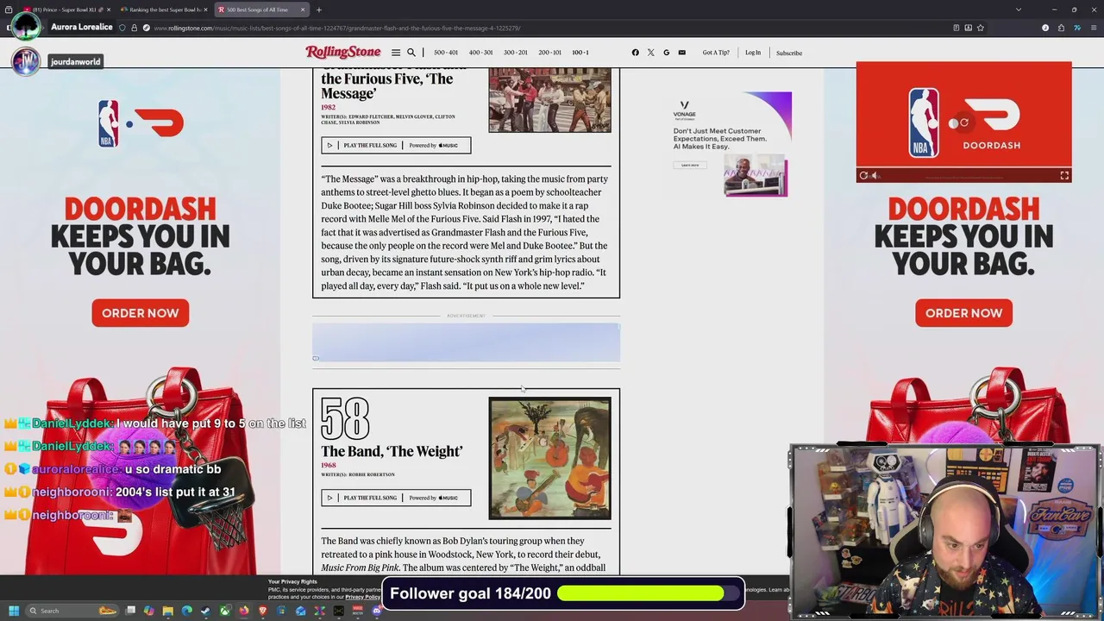Switch to Ranking the best Super Bowl tab
Viewport: 1104px width, 621px height.
tap(163, 9)
